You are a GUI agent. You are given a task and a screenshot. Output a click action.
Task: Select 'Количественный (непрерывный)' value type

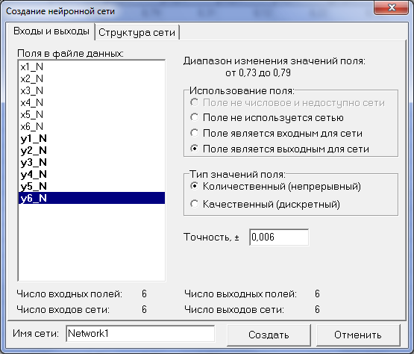(275, 187)
